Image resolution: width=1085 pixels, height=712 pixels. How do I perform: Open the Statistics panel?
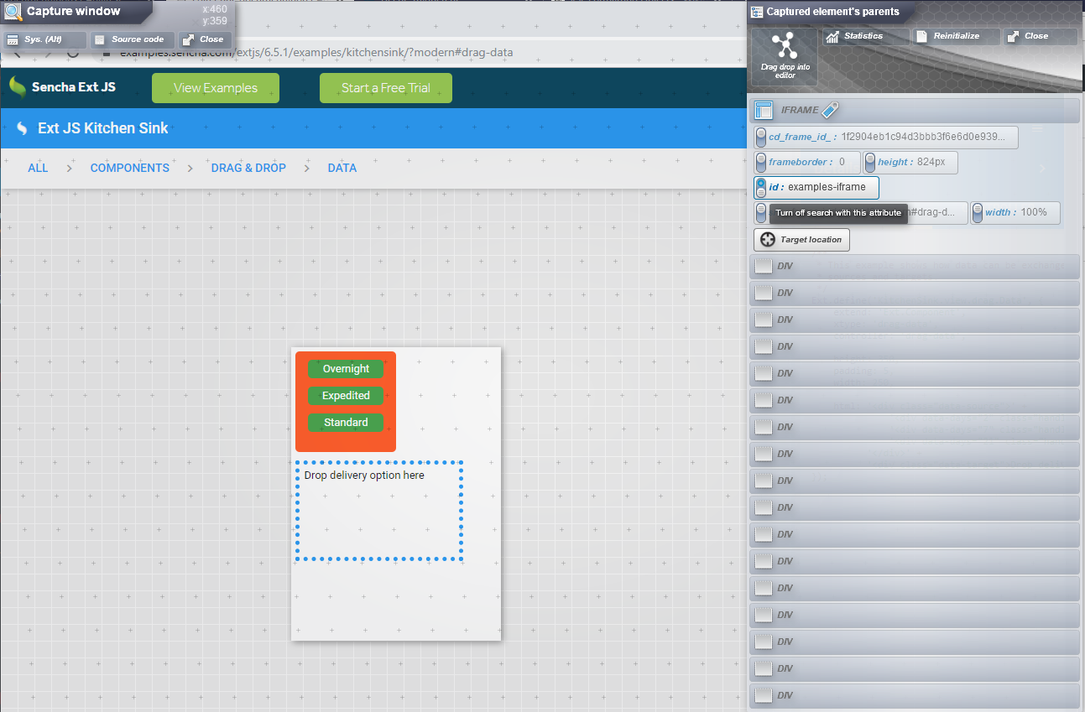coord(864,36)
